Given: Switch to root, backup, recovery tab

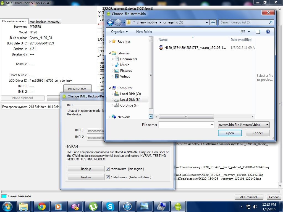Looking at the screenshot, I should point(44,22).
